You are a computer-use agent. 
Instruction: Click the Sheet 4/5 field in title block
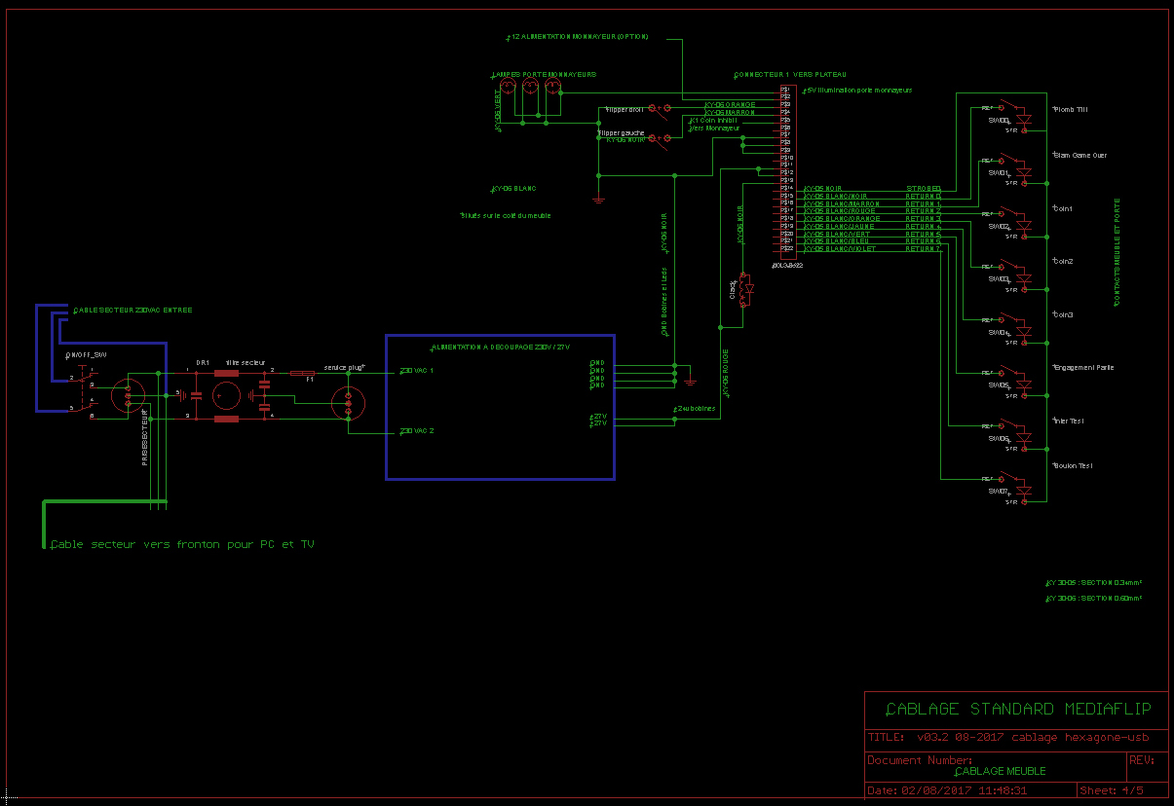pyautogui.click(x=1112, y=789)
